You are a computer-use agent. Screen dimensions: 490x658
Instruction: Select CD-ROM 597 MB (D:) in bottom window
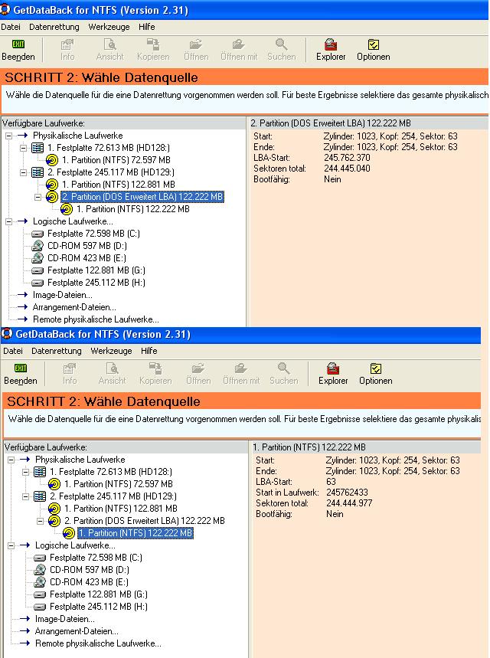pos(90,570)
